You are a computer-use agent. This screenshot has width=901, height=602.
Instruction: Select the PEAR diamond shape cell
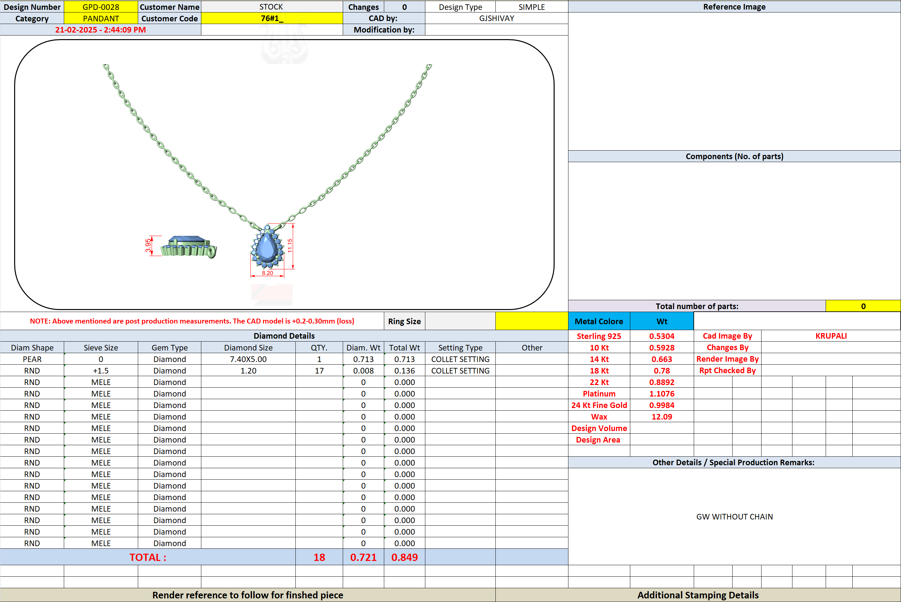coord(32,359)
